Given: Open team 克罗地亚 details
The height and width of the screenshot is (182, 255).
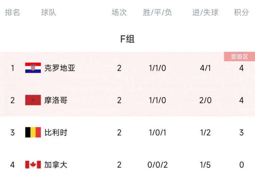Looking at the screenshot, I should tap(60, 68).
